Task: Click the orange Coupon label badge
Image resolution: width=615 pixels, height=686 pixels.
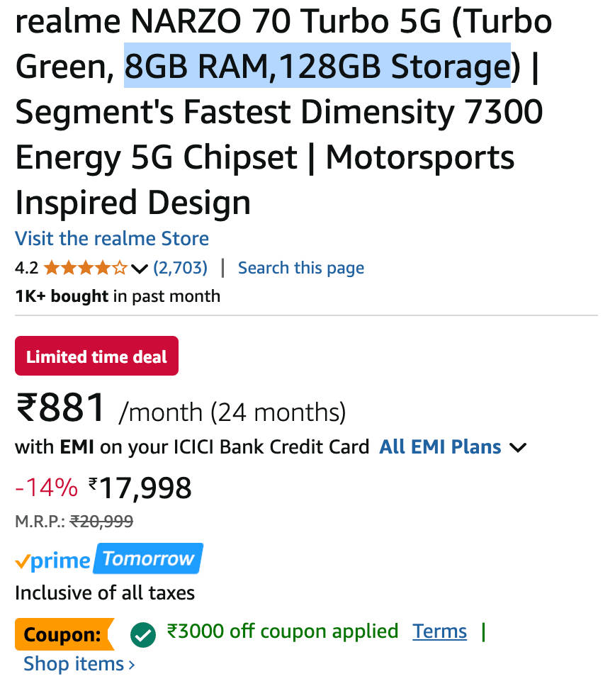Action: coord(64,634)
